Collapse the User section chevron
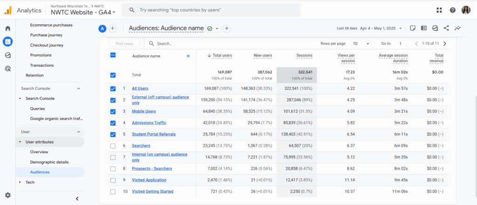477x205 pixels. [x=78, y=132]
